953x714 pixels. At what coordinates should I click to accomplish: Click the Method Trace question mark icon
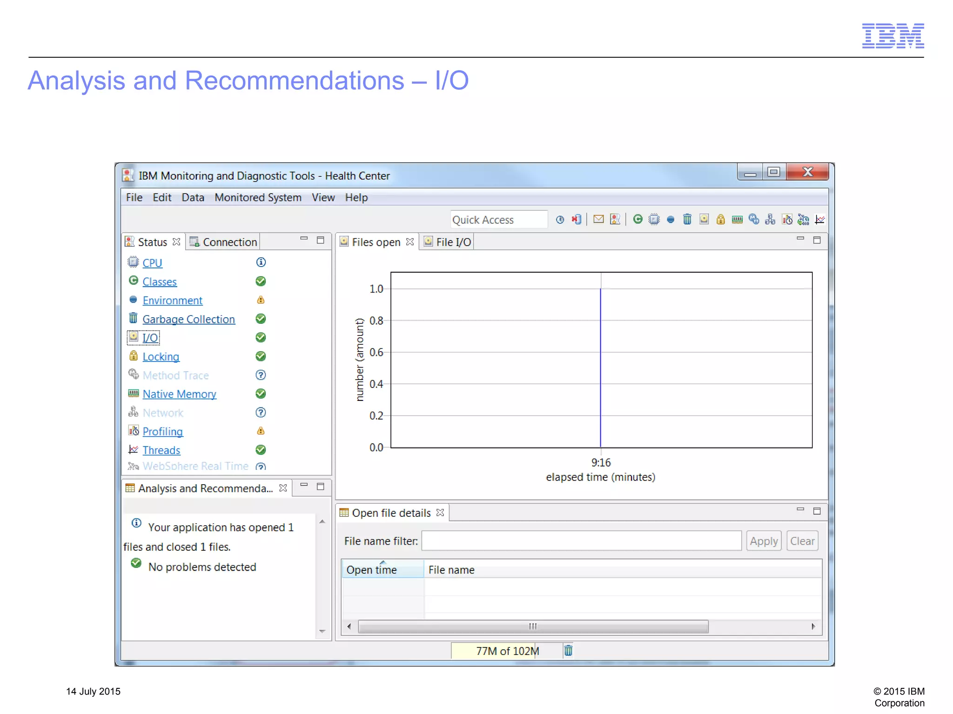[261, 375]
